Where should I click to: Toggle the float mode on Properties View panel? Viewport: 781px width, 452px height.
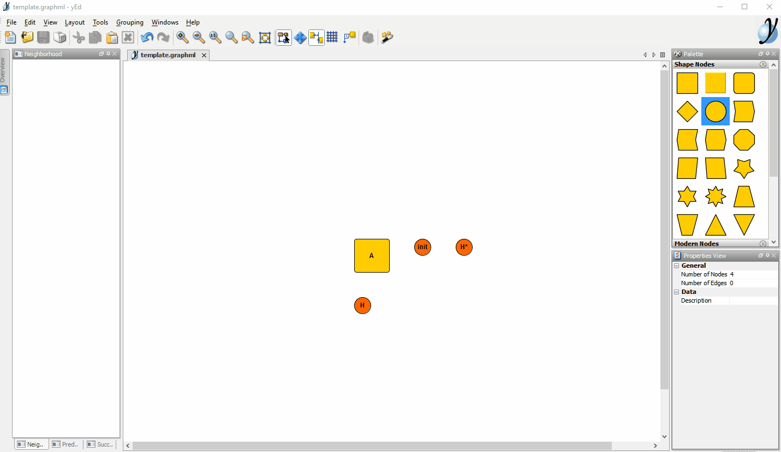(760, 255)
